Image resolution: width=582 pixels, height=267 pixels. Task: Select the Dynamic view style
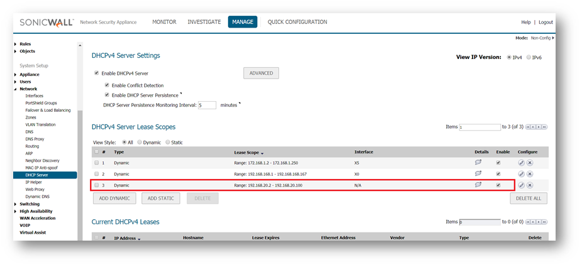pyautogui.click(x=140, y=142)
